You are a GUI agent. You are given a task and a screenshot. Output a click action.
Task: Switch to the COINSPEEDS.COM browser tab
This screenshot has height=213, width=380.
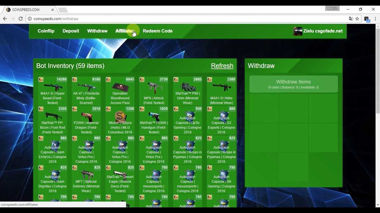29,10
